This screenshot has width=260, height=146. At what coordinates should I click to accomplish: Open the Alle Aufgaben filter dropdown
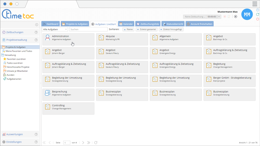tap(55, 29)
